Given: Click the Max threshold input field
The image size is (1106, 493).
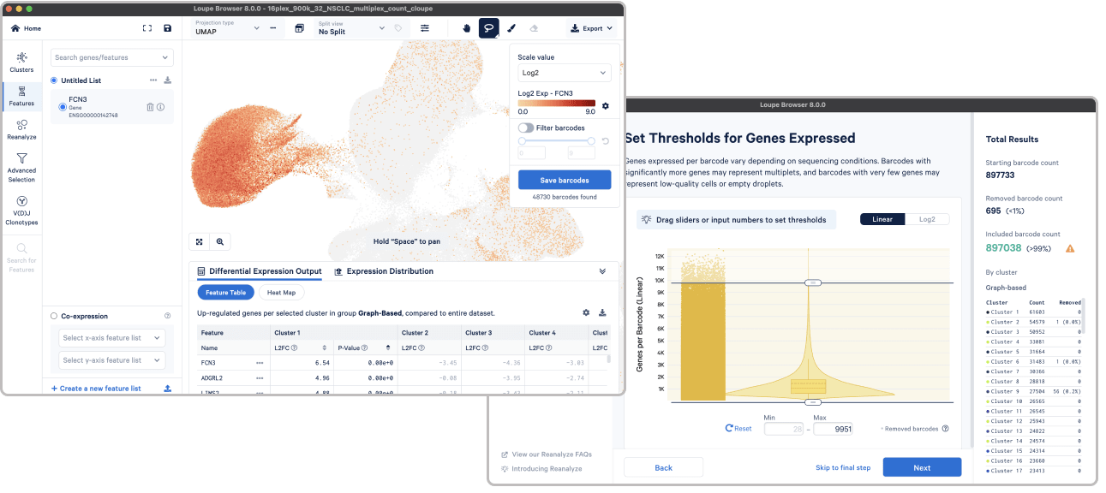Looking at the screenshot, I should pos(833,429).
